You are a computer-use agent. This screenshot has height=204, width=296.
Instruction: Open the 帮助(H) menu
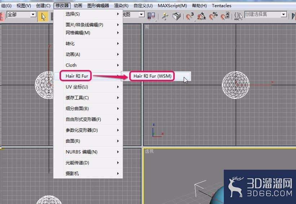[x=199, y=6]
